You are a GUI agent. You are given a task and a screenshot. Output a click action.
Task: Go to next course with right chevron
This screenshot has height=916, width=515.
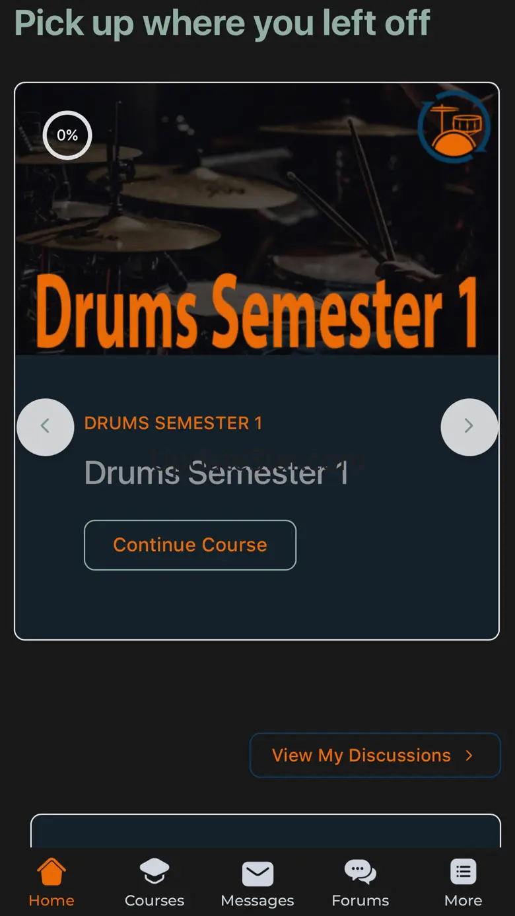(469, 427)
